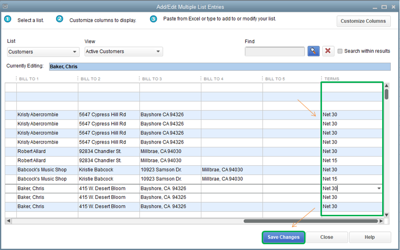Click 415 W. Desert Bloom in the edited row
Screen dimensions: 400x250
pos(108,188)
